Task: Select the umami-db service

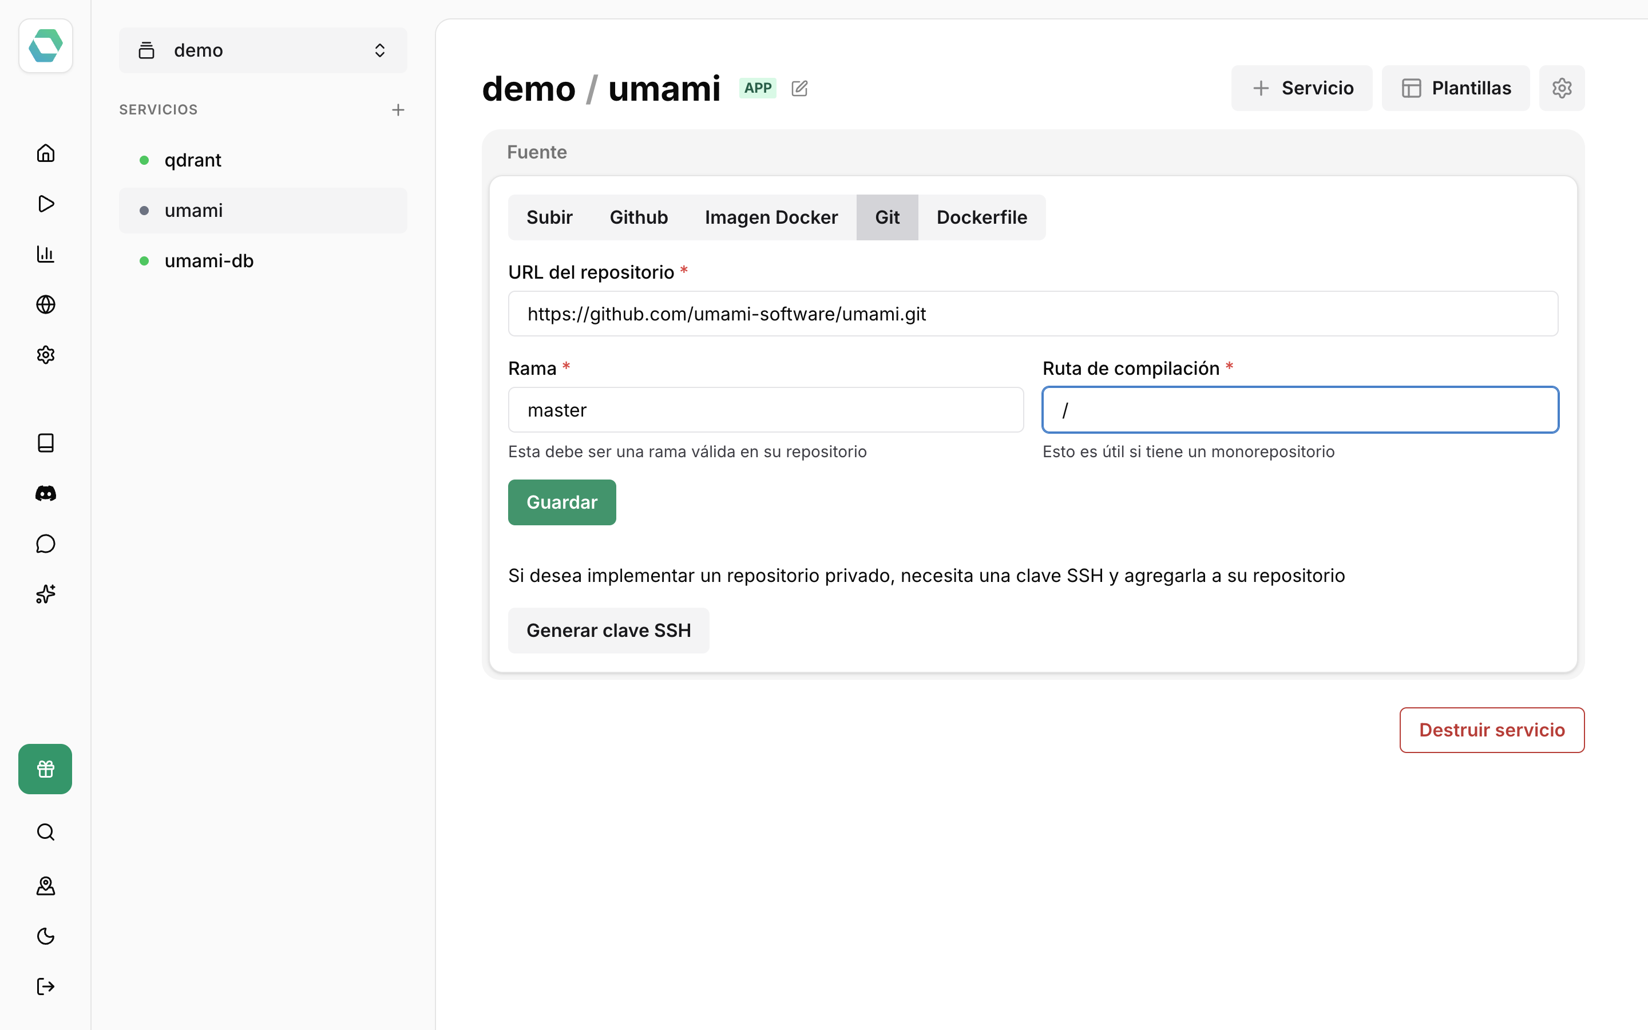Action: (x=263, y=261)
